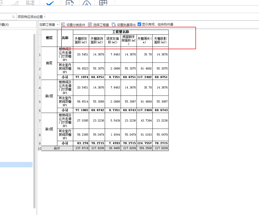This screenshot has width=259, height=215.
Task: Click subtotal cell 117.2482
Action: pos(145,77)
